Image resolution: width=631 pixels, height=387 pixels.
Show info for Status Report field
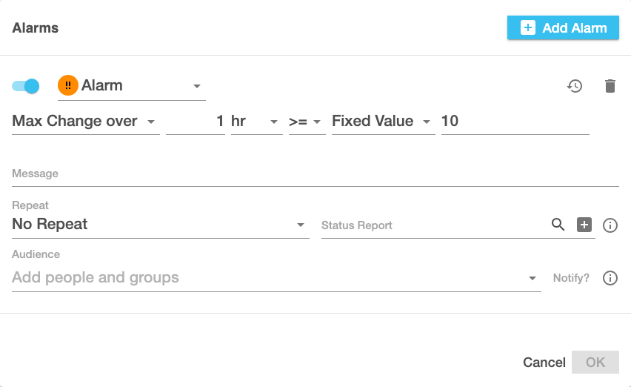pyautogui.click(x=610, y=225)
